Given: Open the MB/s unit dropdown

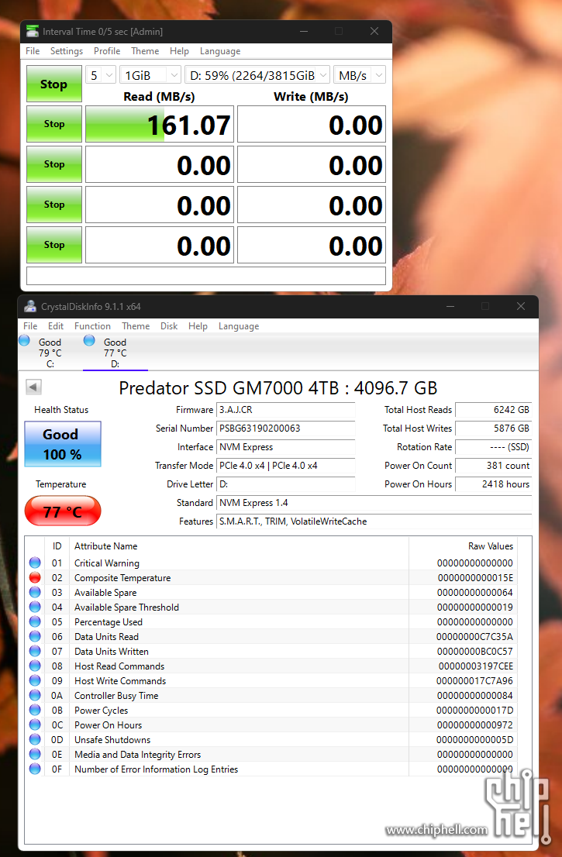Looking at the screenshot, I should [360, 75].
